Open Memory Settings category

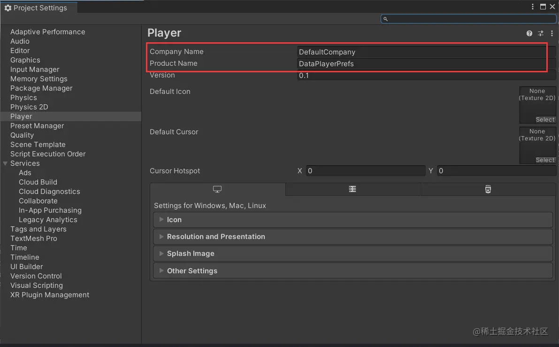click(x=39, y=79)
